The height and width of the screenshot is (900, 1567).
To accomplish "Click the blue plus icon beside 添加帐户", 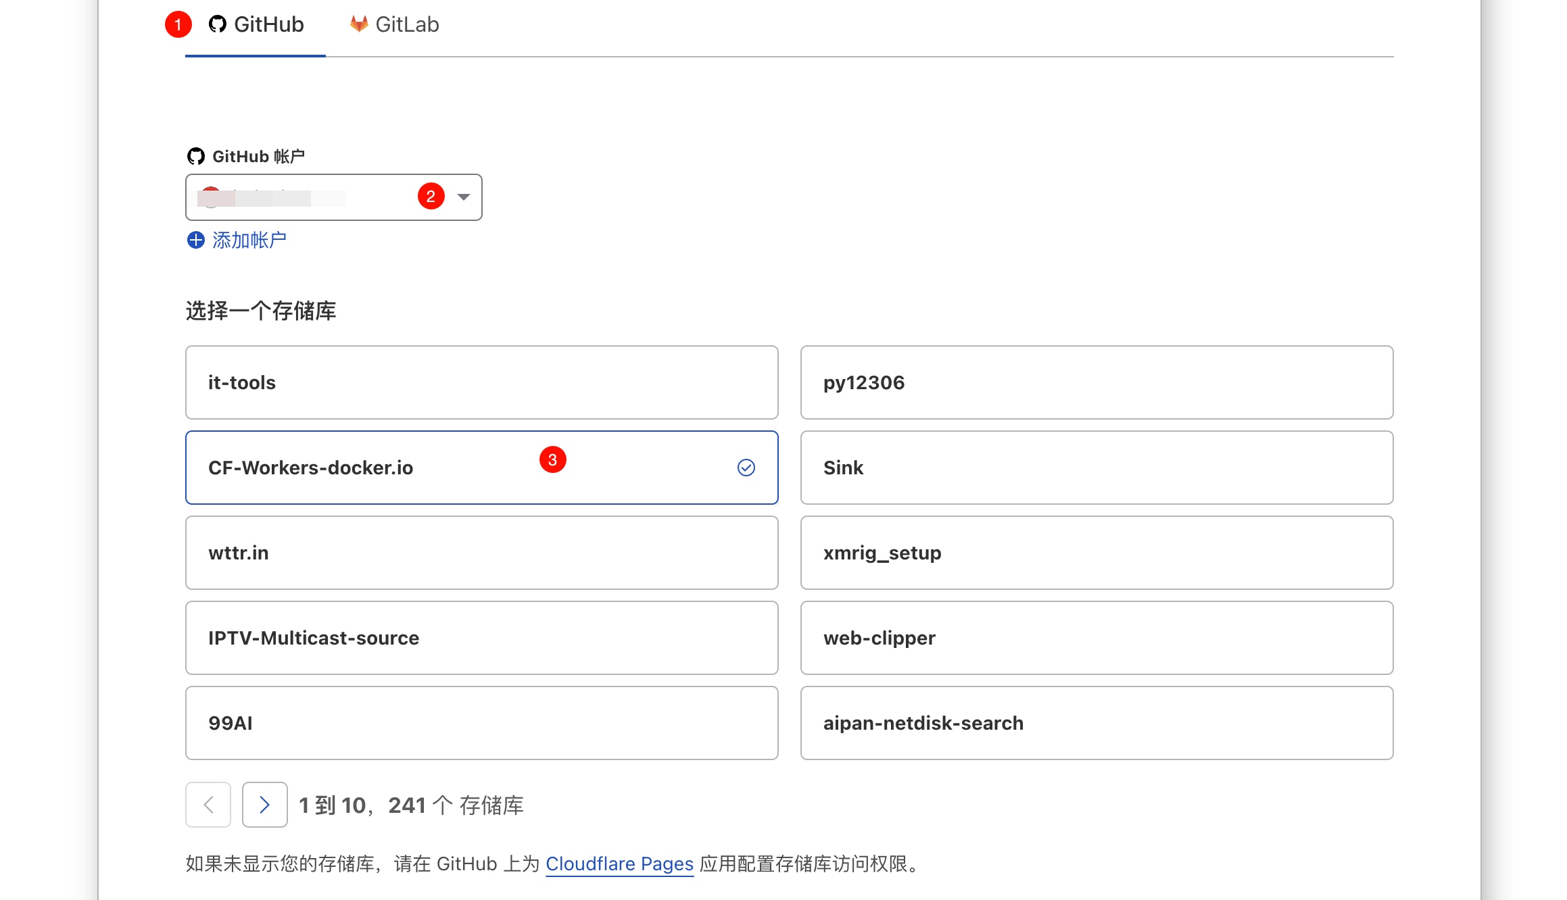I will pos(195,240).
